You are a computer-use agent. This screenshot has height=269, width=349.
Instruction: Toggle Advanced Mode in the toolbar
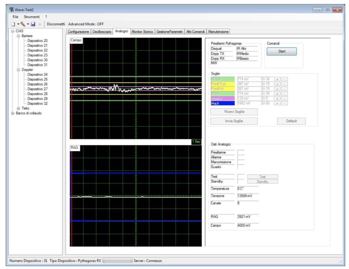click(86, 24)
